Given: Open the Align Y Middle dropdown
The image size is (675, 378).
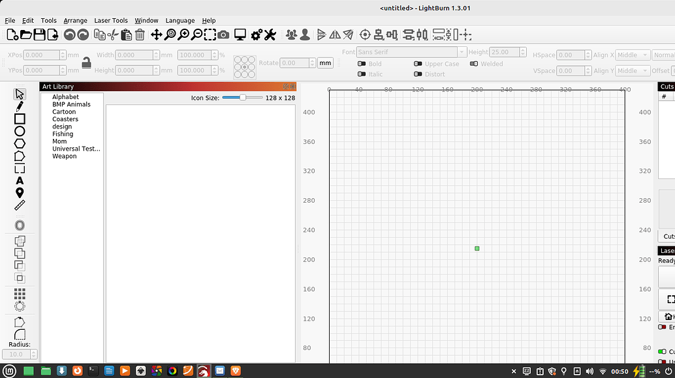Looking at the screenshot, I should (x=632, y=70).
